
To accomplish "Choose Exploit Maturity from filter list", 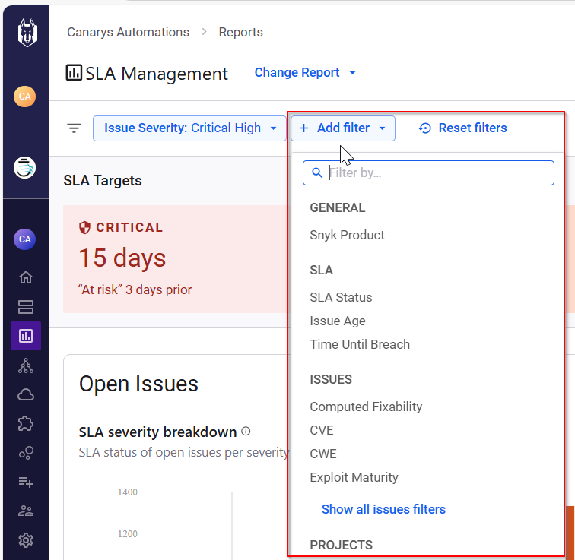I will pos(354,477).
